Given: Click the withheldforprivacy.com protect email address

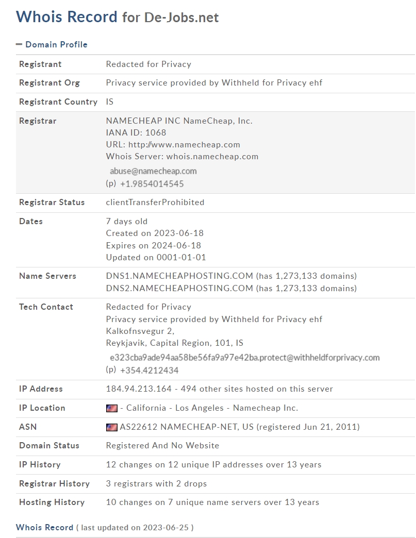Looking at the screenshot, I should point(245,358).
